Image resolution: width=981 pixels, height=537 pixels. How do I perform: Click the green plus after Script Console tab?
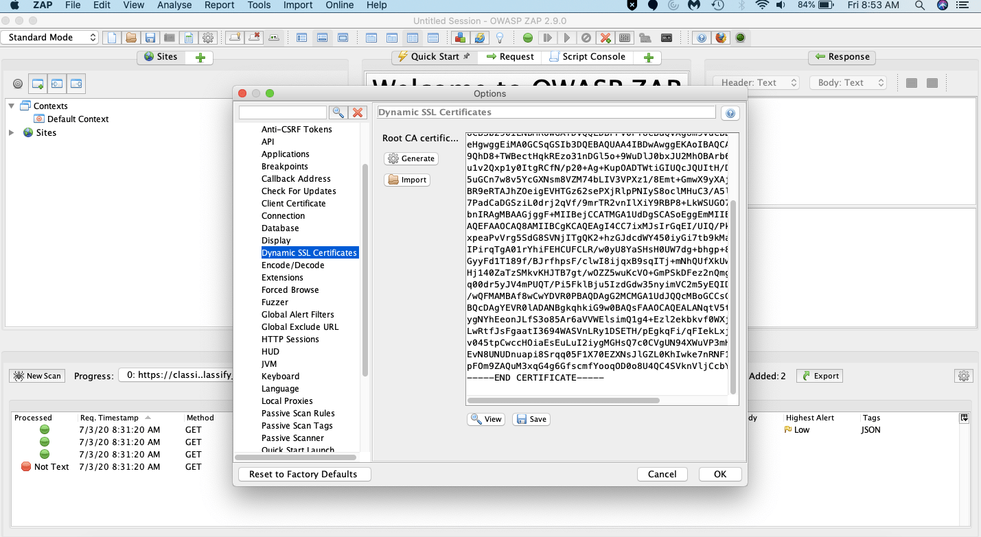pos(648,58)
